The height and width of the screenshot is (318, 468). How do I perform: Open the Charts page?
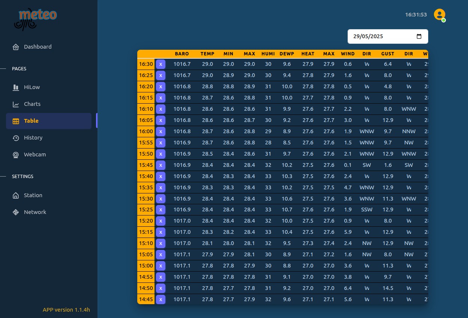(49, 104)
